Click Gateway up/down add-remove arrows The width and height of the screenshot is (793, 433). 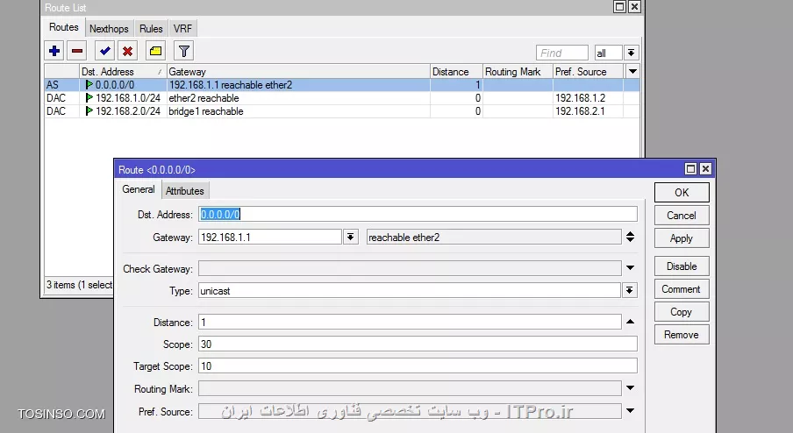(630, 237)
